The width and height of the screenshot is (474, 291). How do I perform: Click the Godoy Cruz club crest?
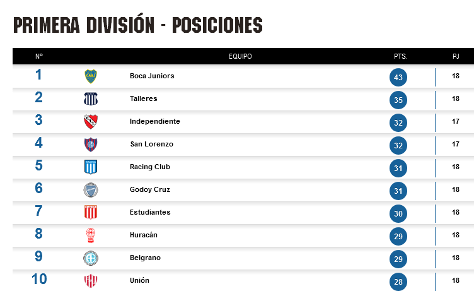[91, 190]
